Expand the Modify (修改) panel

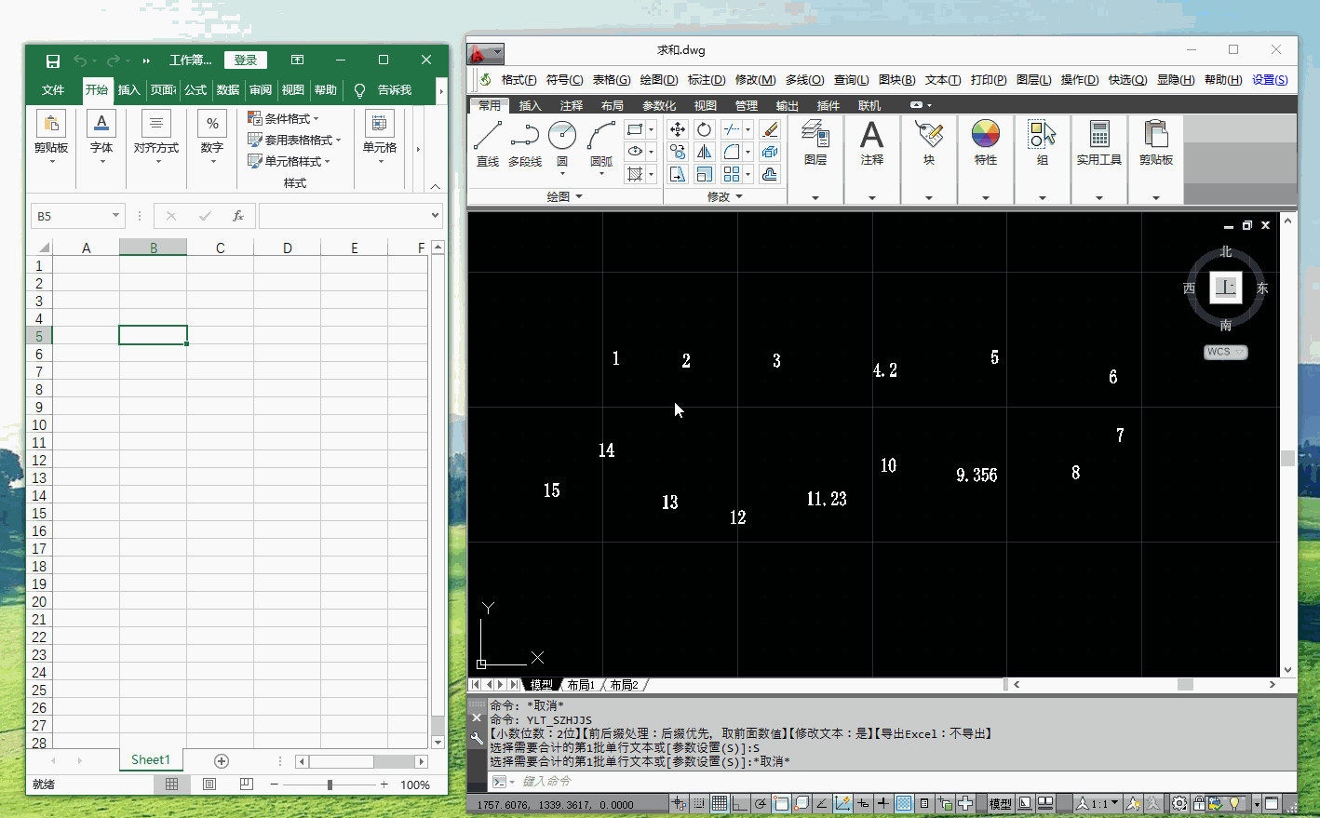click(725, 196)
